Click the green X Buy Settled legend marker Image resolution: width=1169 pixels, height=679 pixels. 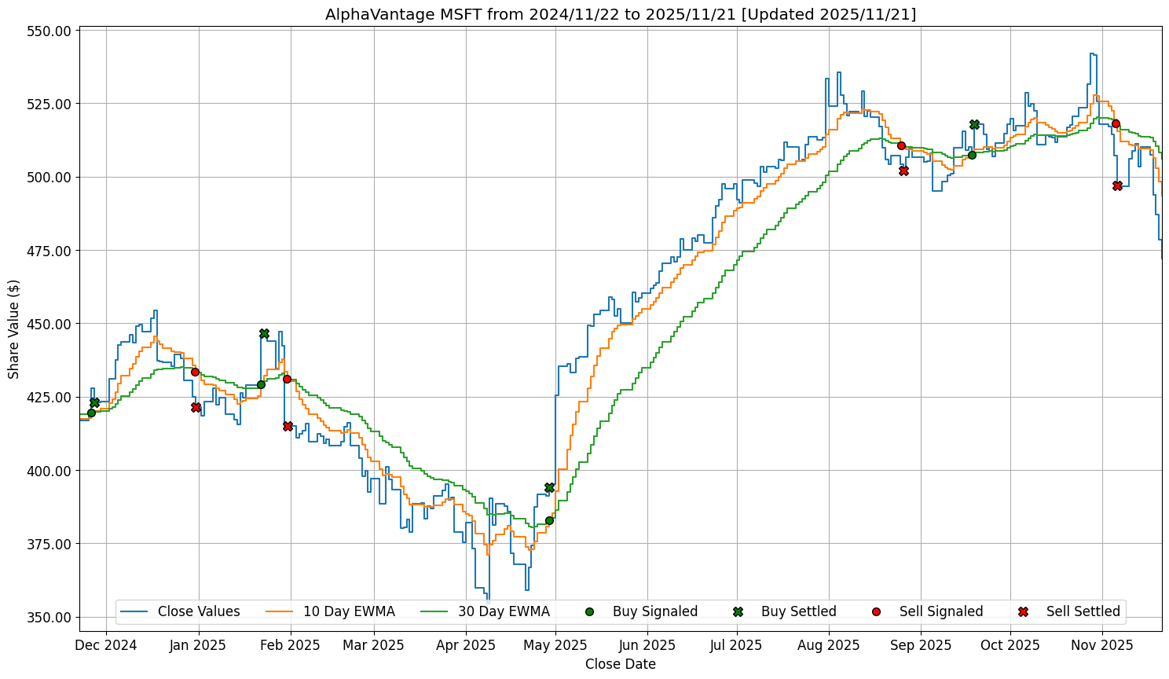point(738,611)
